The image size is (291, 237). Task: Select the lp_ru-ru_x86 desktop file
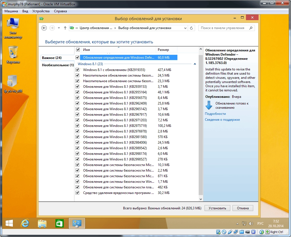coord(13,84)
